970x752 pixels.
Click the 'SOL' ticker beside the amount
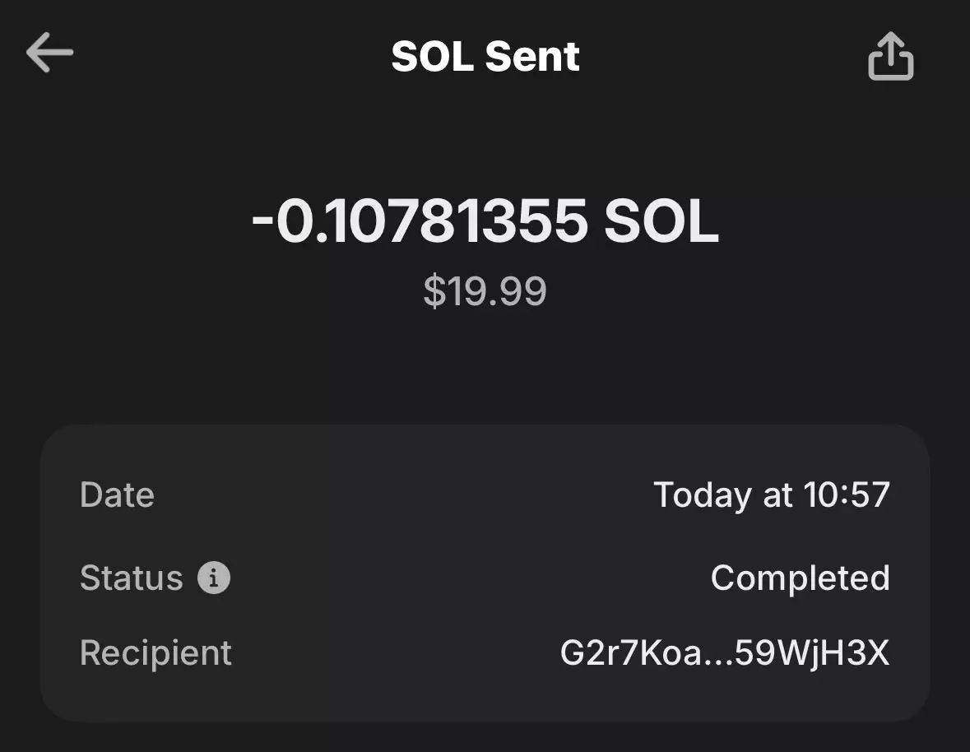[661, 221]
